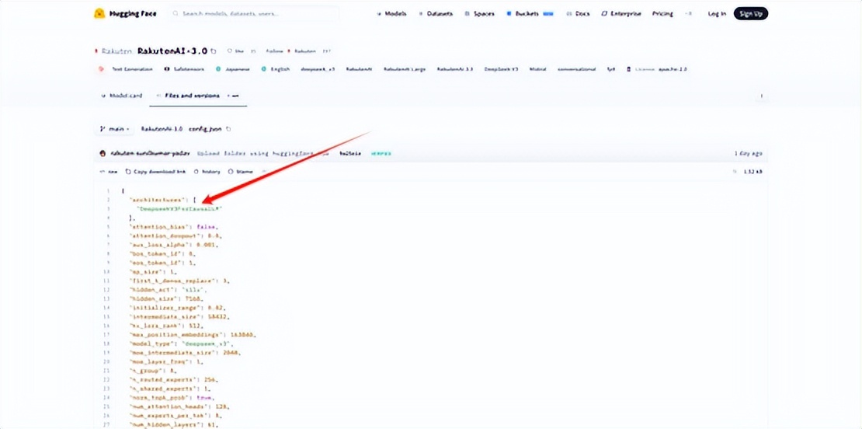
Task: Click Copy download link
Action: pos(155,172)
